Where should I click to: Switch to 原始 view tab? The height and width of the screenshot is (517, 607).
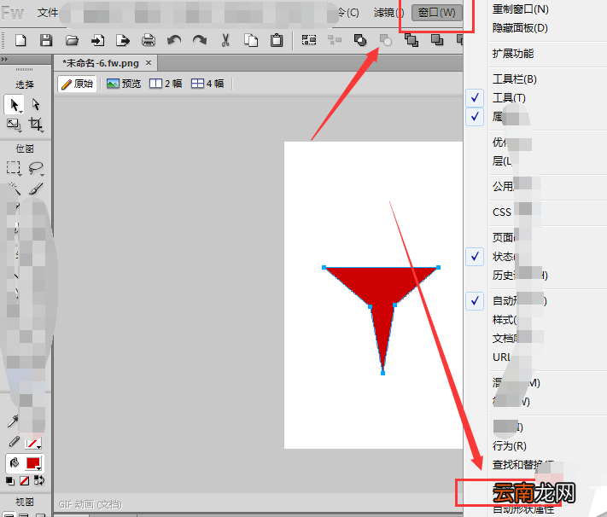77,84
